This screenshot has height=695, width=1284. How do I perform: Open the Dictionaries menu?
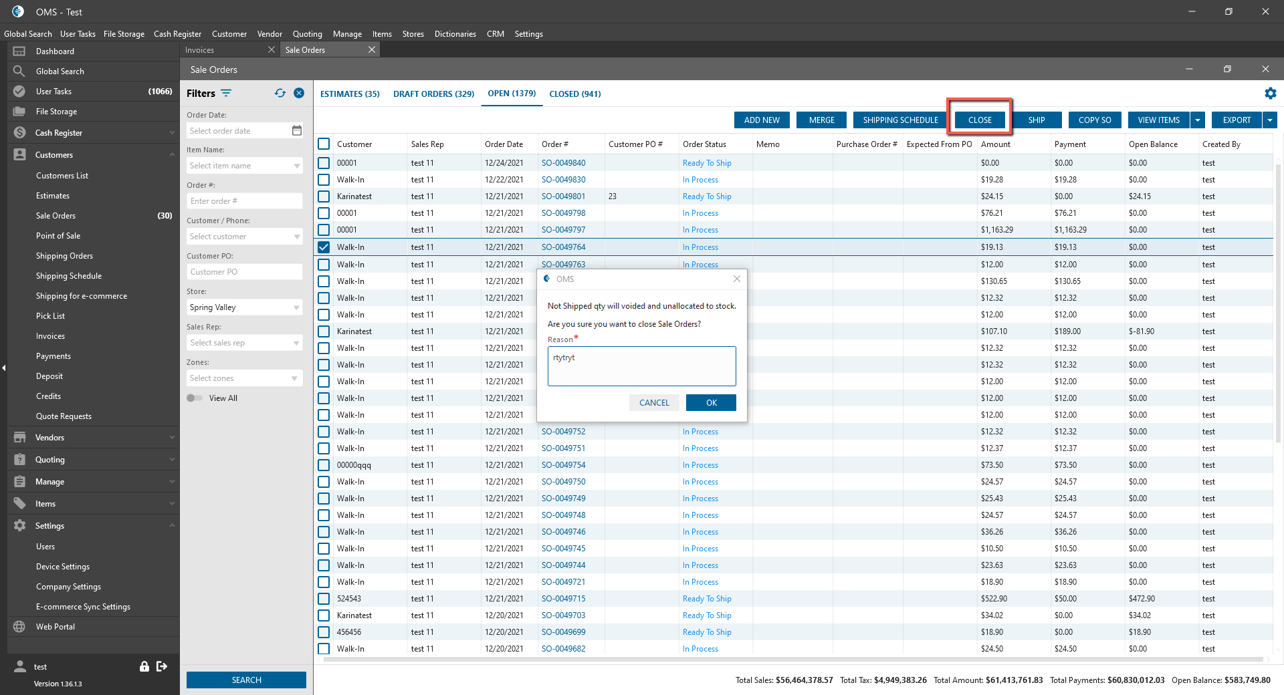(x=455, y=34)
